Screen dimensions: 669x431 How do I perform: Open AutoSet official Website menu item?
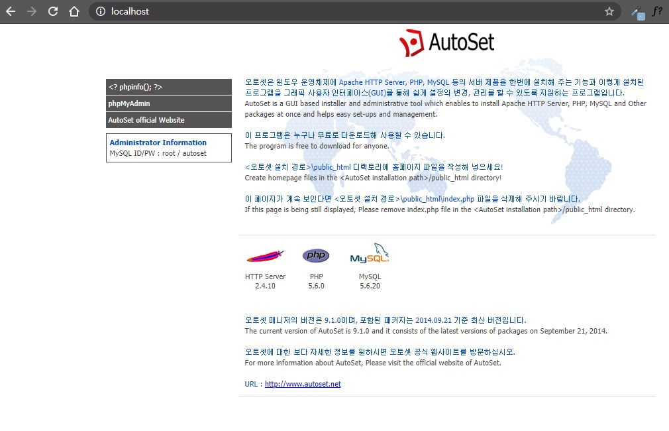[169, 120]
